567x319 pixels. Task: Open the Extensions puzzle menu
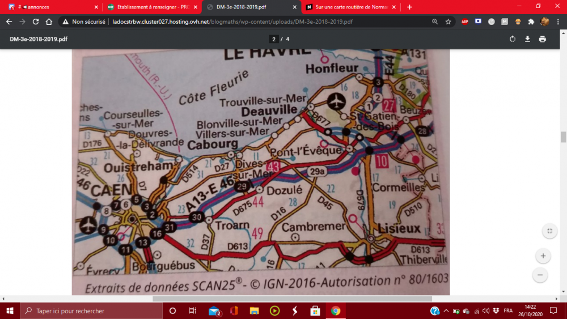(531, 22)
